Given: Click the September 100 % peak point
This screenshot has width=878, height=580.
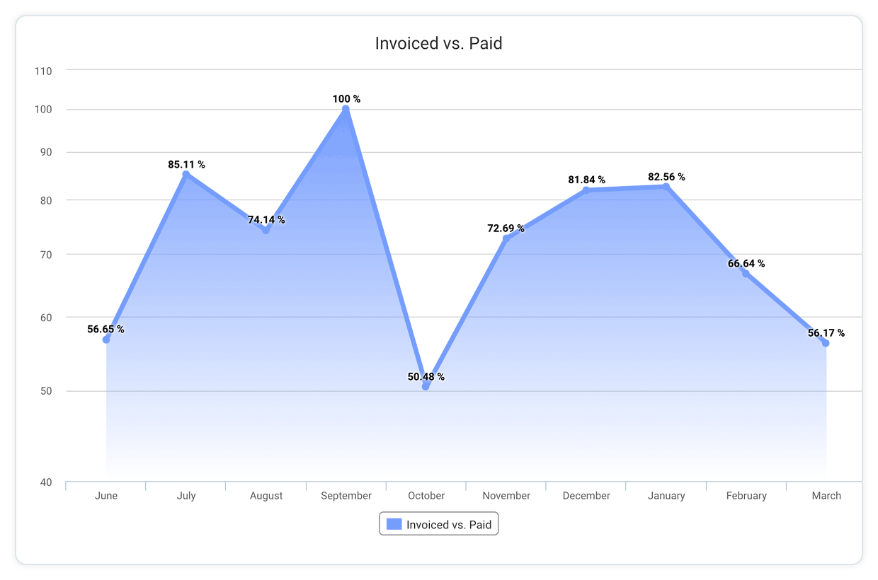Looking at the screenshot, I should (x=346, y=109).
